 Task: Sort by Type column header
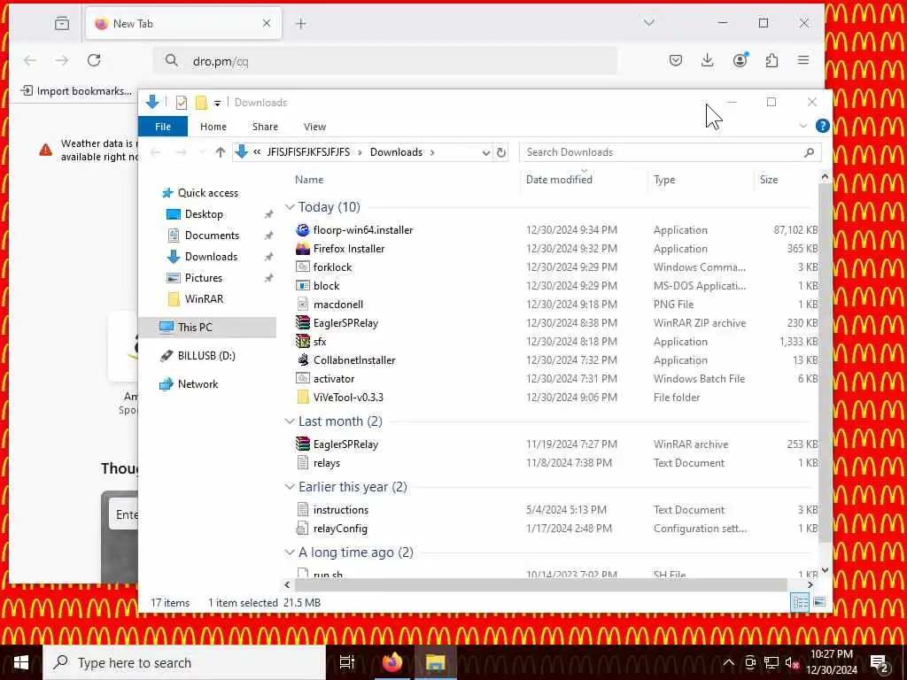click(702, 180)
